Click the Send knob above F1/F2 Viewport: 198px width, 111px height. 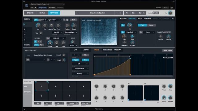click(x=73, y=42)
